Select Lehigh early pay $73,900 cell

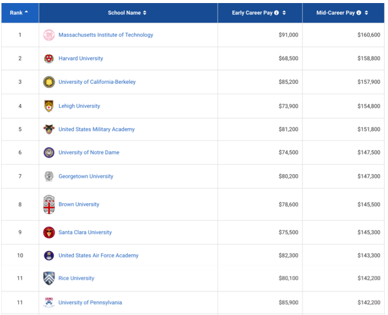[x=260, y=106]
